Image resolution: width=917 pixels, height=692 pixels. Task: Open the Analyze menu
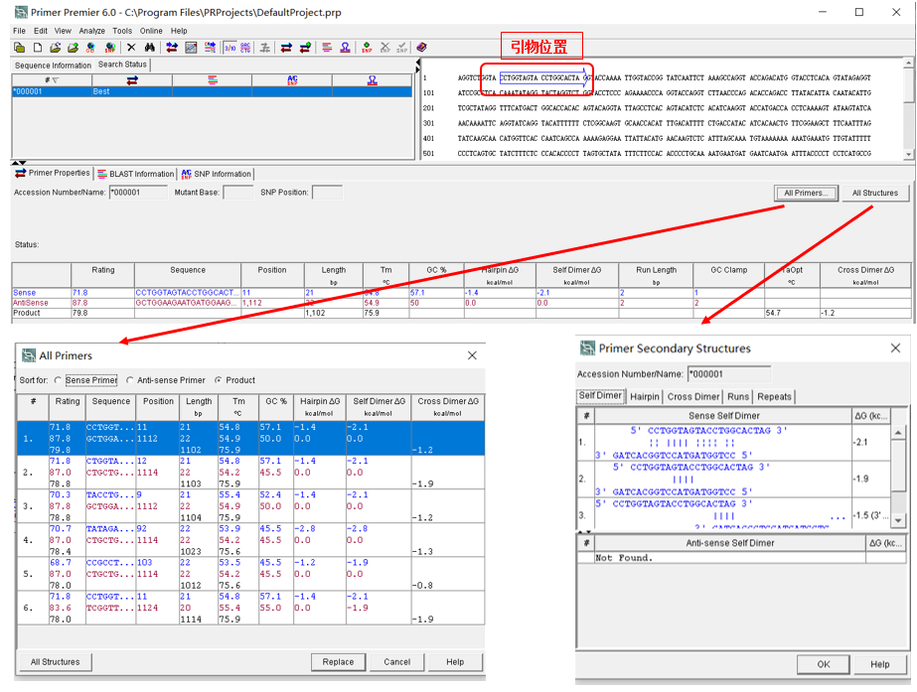click(x=91, y=31)
